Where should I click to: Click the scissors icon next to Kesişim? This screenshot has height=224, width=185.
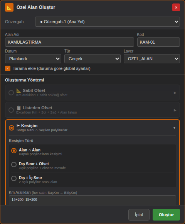click(x=18, y=126)
